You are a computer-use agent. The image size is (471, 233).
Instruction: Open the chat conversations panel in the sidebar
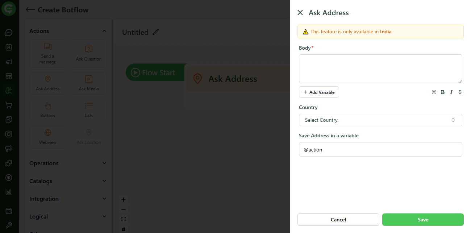point(9,33)
